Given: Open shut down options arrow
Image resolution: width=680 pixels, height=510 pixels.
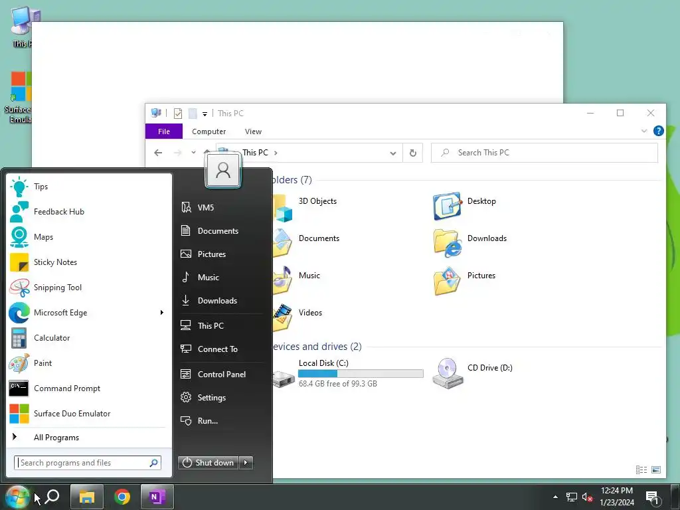Looking at the screenshot, I should (246, 463).
